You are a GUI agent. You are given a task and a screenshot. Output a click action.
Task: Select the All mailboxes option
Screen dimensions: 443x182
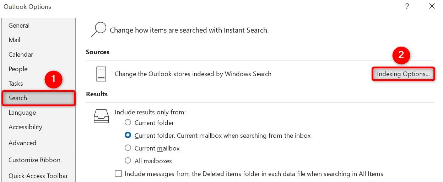point(128,161)
